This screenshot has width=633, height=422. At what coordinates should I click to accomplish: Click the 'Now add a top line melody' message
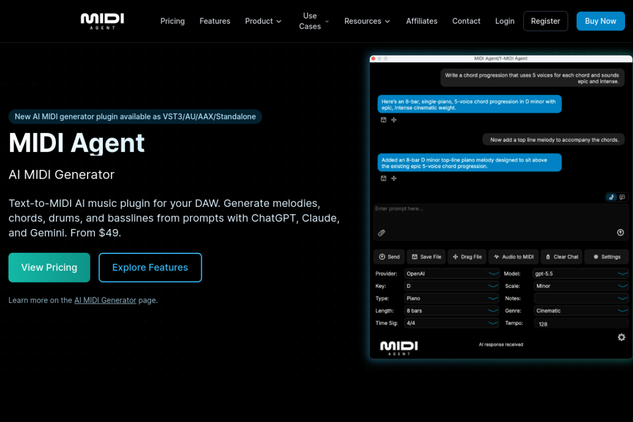click(x=554, y=140)
